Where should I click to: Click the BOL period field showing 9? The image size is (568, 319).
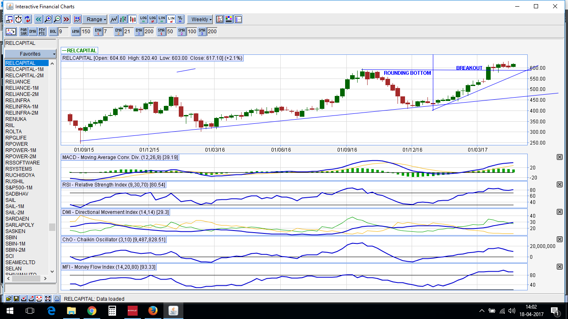[x=63, y=31]
